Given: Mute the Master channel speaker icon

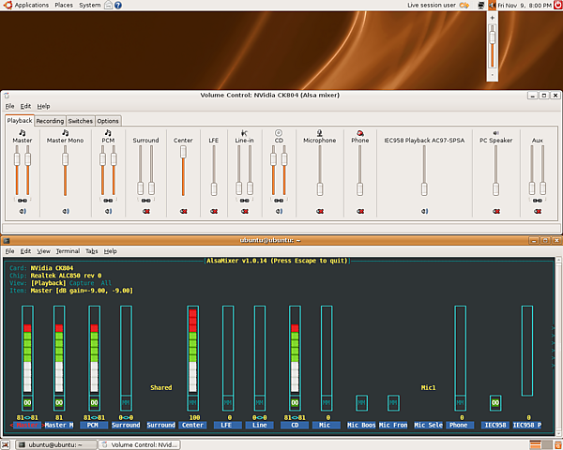Looking at the screenshot, I should point(22,211).
